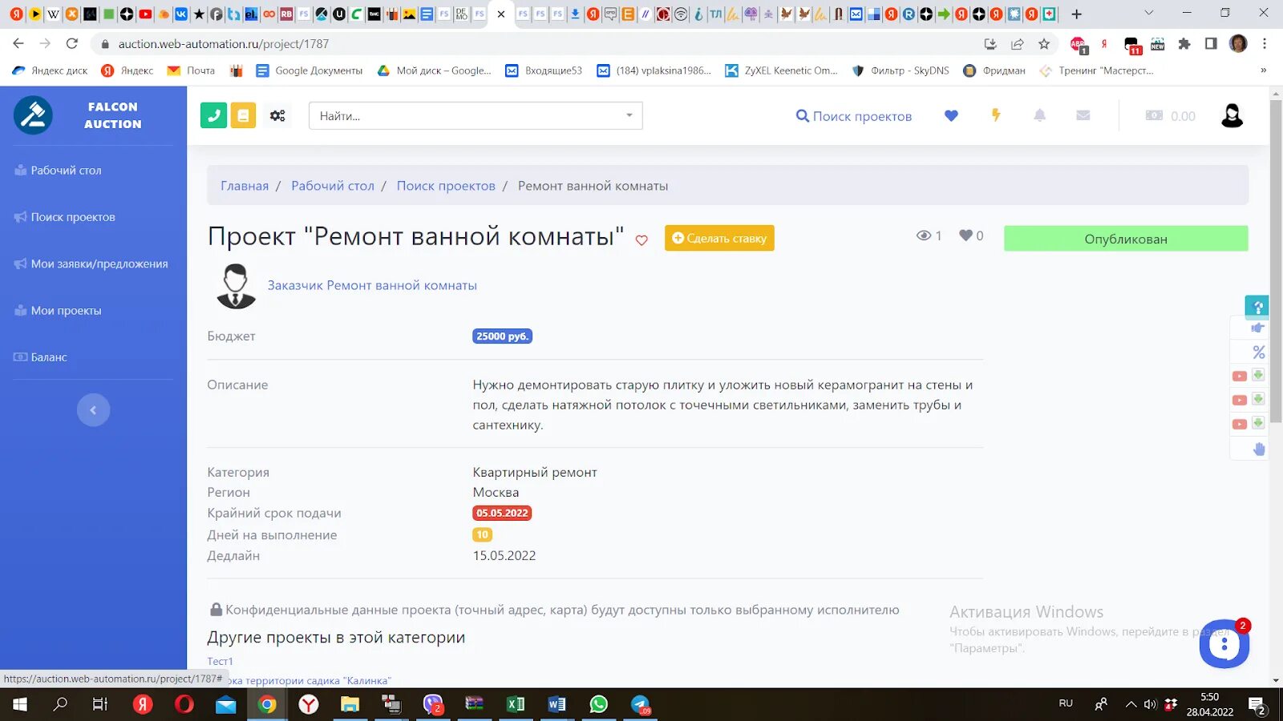The height and width of the screenshot is (721, 1283).
Task: Go to Поиск проектов breadcrumb
Action: 446,186
